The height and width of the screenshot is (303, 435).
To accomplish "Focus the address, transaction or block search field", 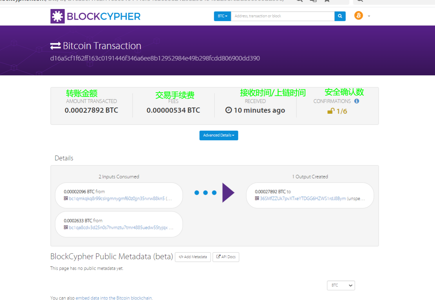I will (x=283, y=16).
